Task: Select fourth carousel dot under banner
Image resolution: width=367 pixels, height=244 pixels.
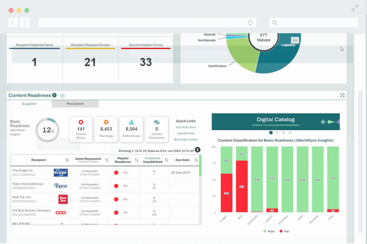Action: [x=290, y=133]
